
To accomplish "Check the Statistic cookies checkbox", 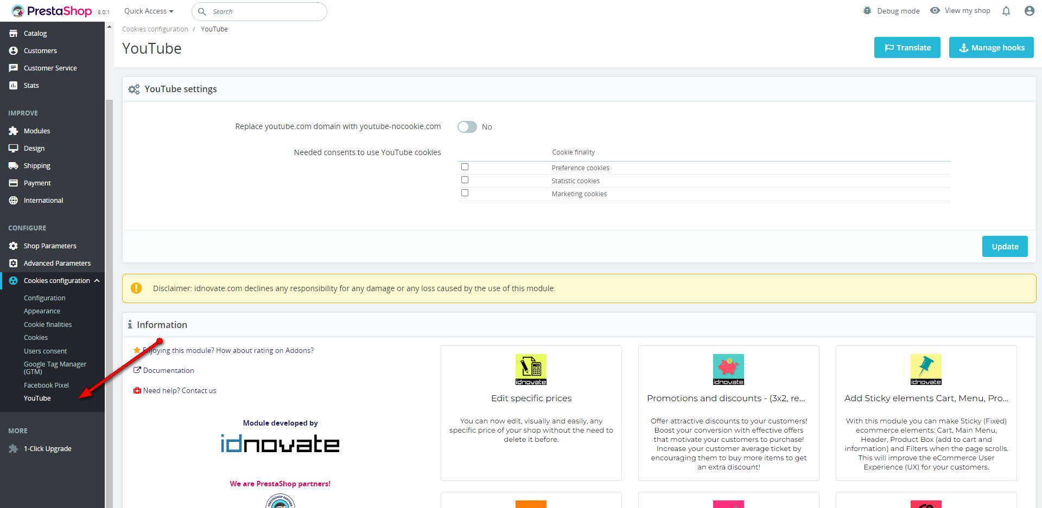I will click(465, 180).
